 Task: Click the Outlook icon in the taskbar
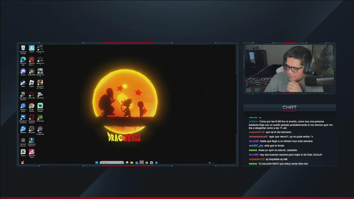(137, 163)
